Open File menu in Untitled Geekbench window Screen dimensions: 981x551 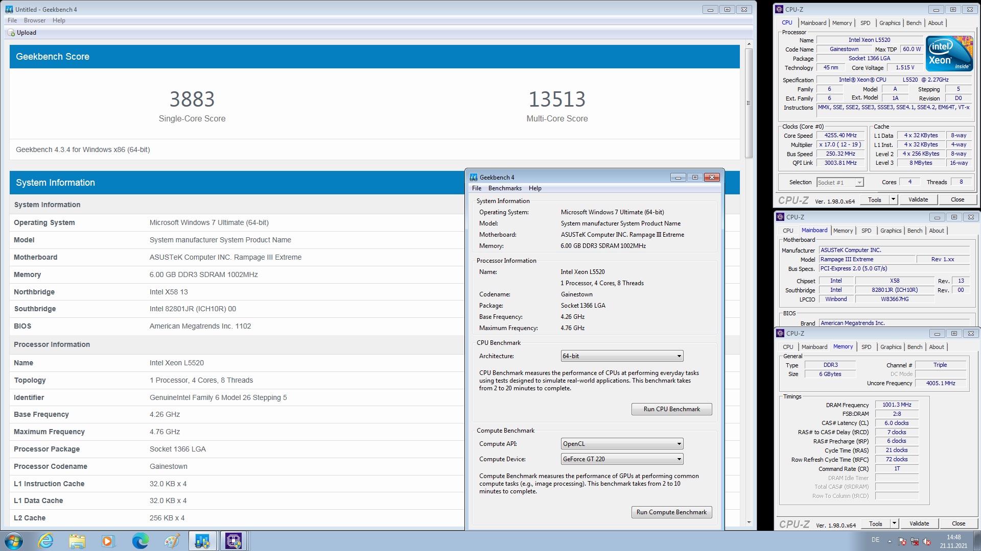[12, 20]
